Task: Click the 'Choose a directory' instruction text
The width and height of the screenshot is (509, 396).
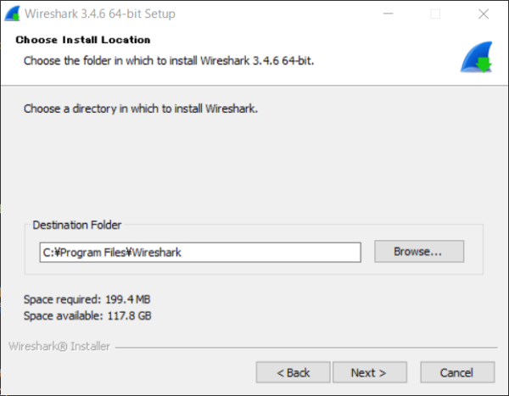Action: click(141, 109)
